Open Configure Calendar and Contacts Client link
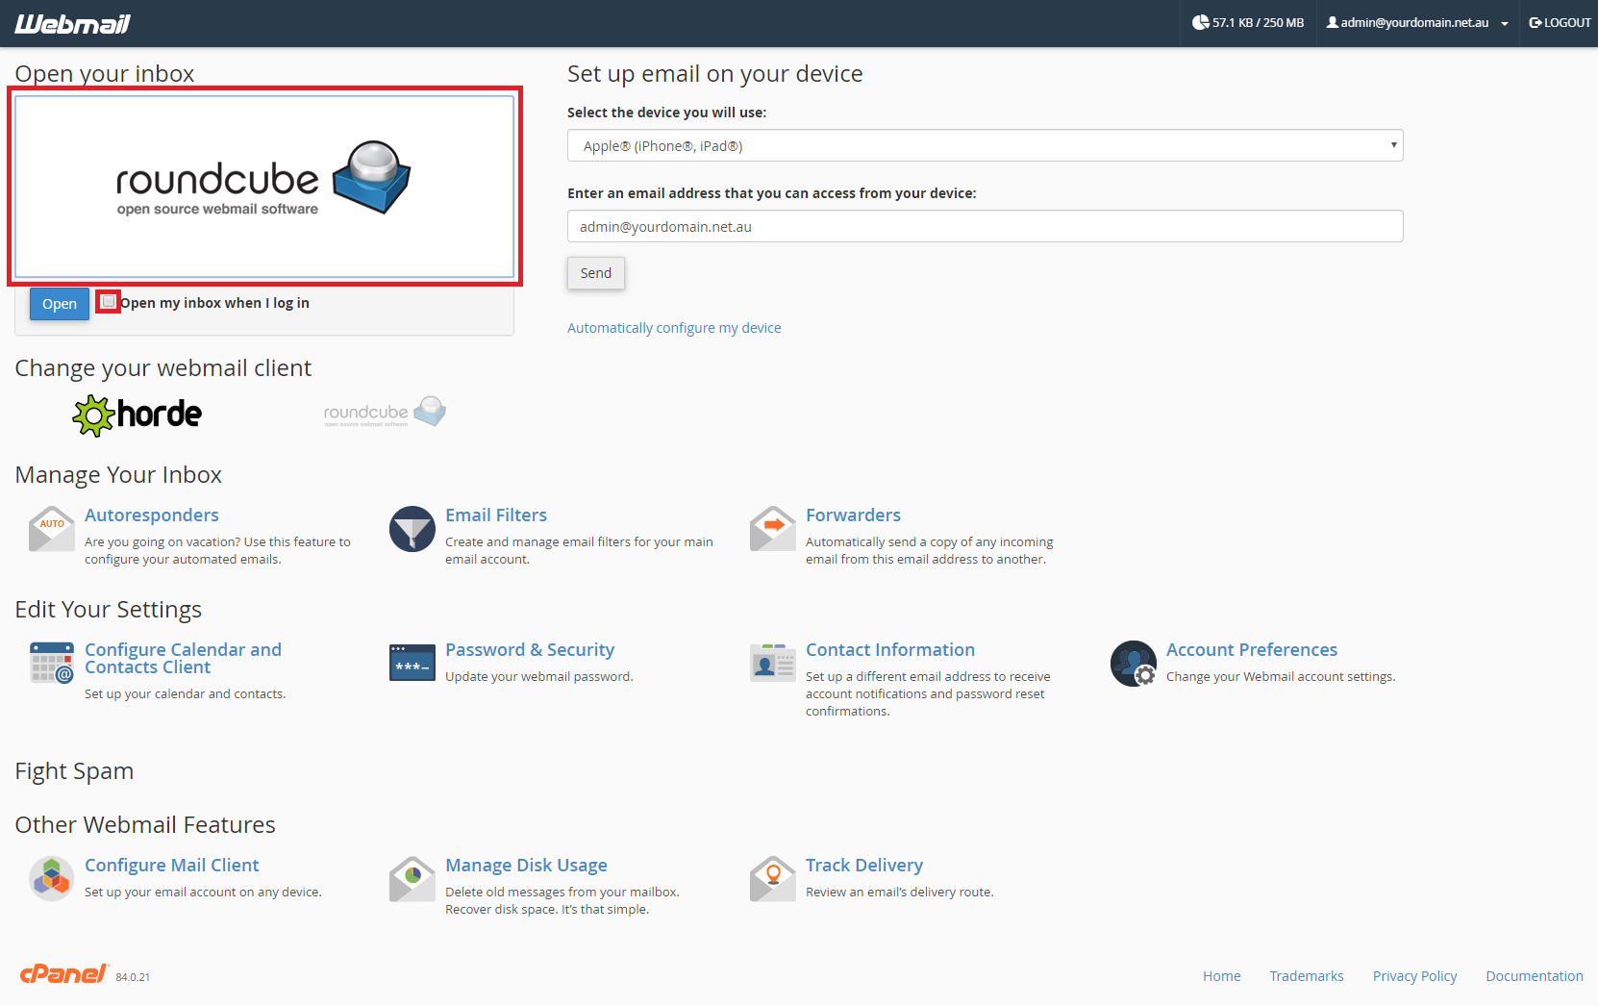This screenshot has width=1598, height=1006. coord(184,659)
